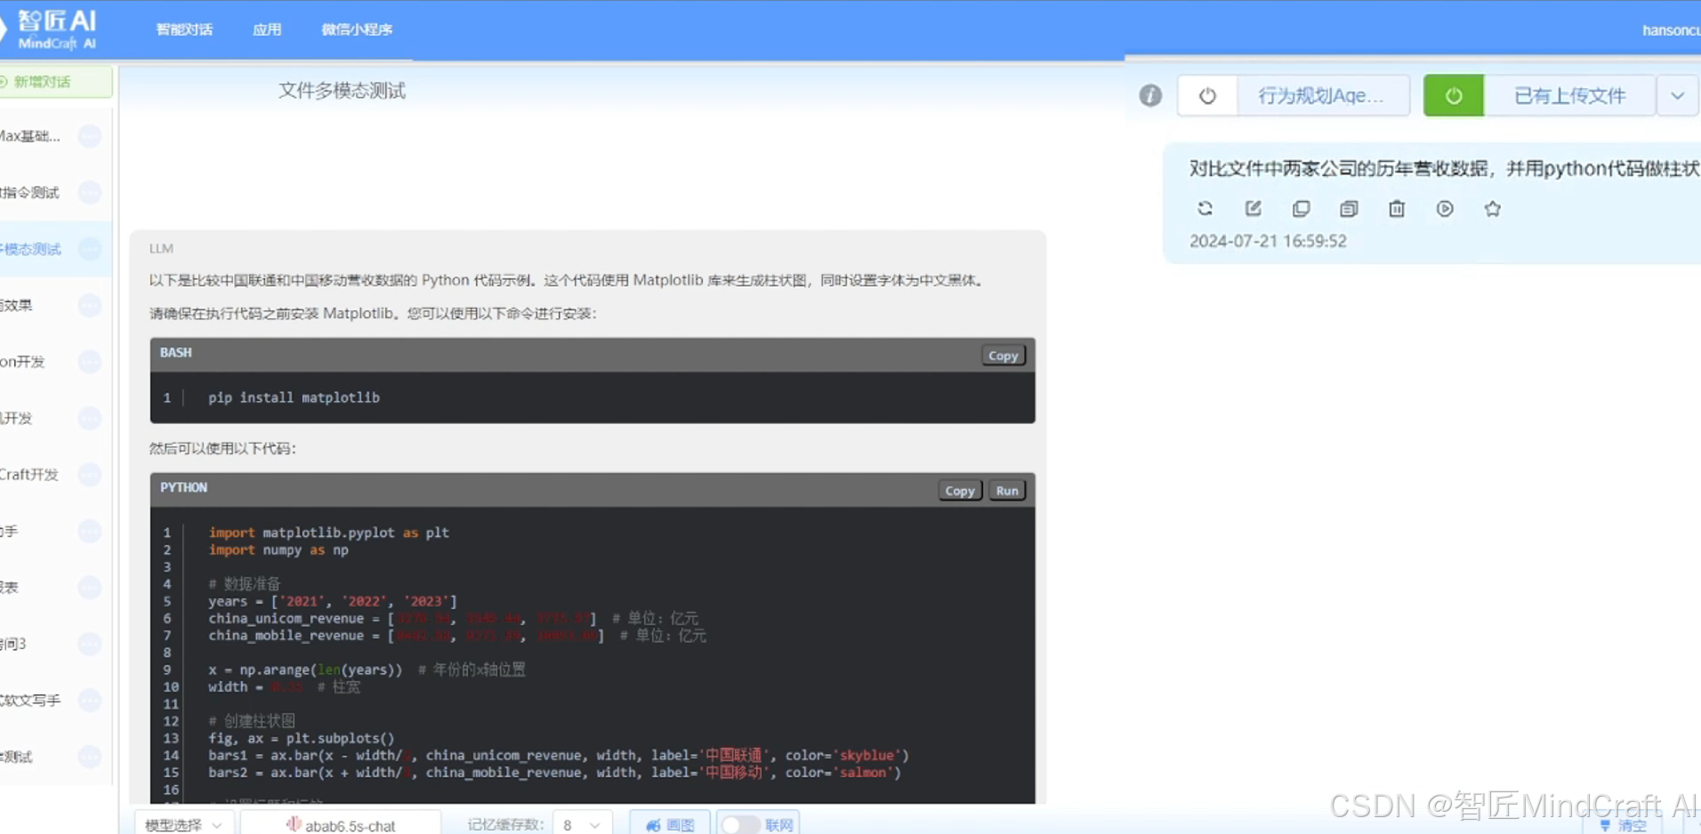Viewport: 1701px width, 834px height.
Task: Click the stacked copy-all icon under the message
Action: 1349,208
